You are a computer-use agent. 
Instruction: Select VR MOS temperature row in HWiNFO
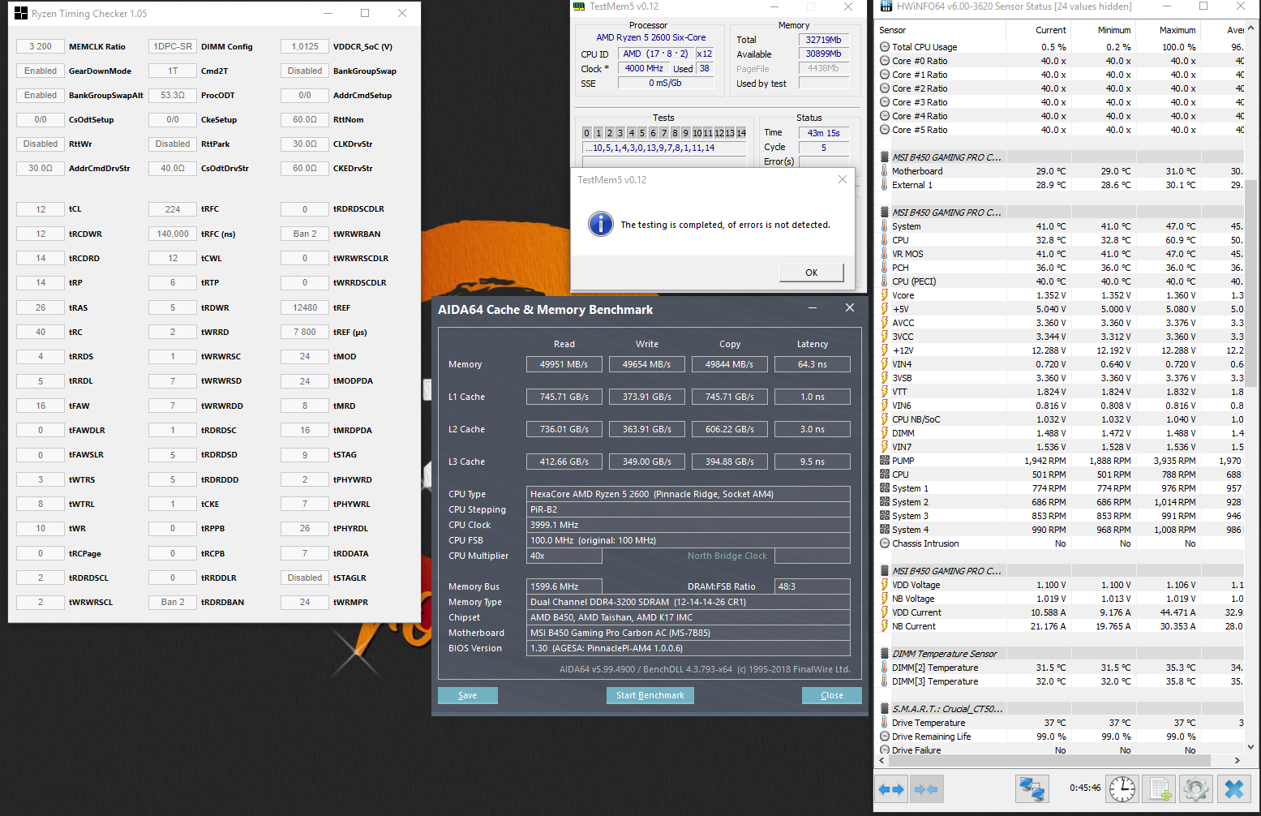[1061, 254]
